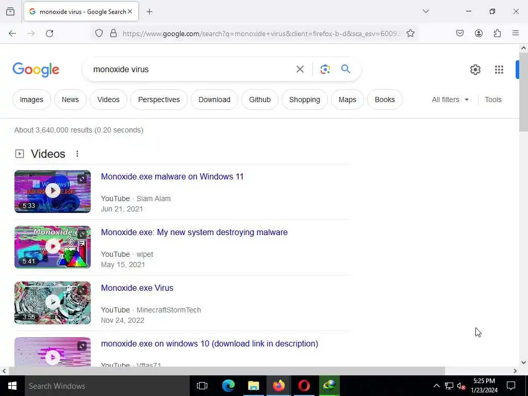Click the horizontal scrollbar right arrow
The height and width of the screenshot is (396, 528).
tap(515, 371)
